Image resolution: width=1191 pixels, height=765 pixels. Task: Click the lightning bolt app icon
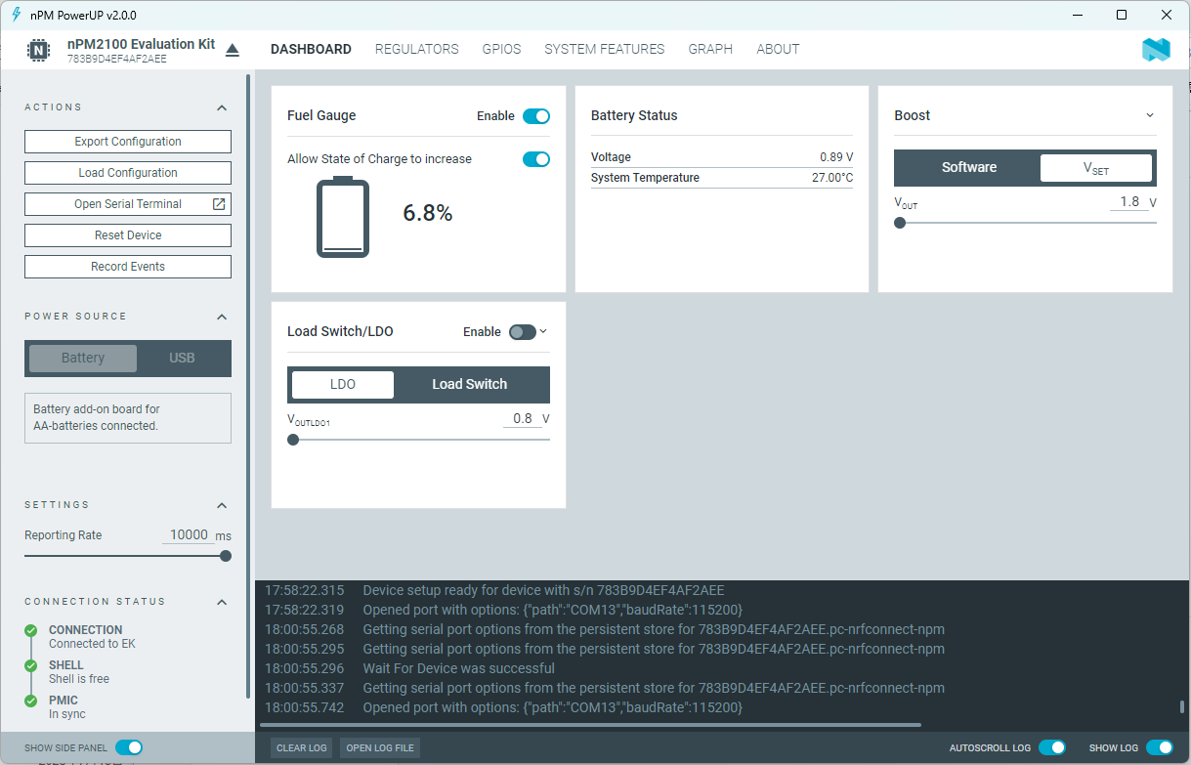pyautogui.click(x=16, y=15)
